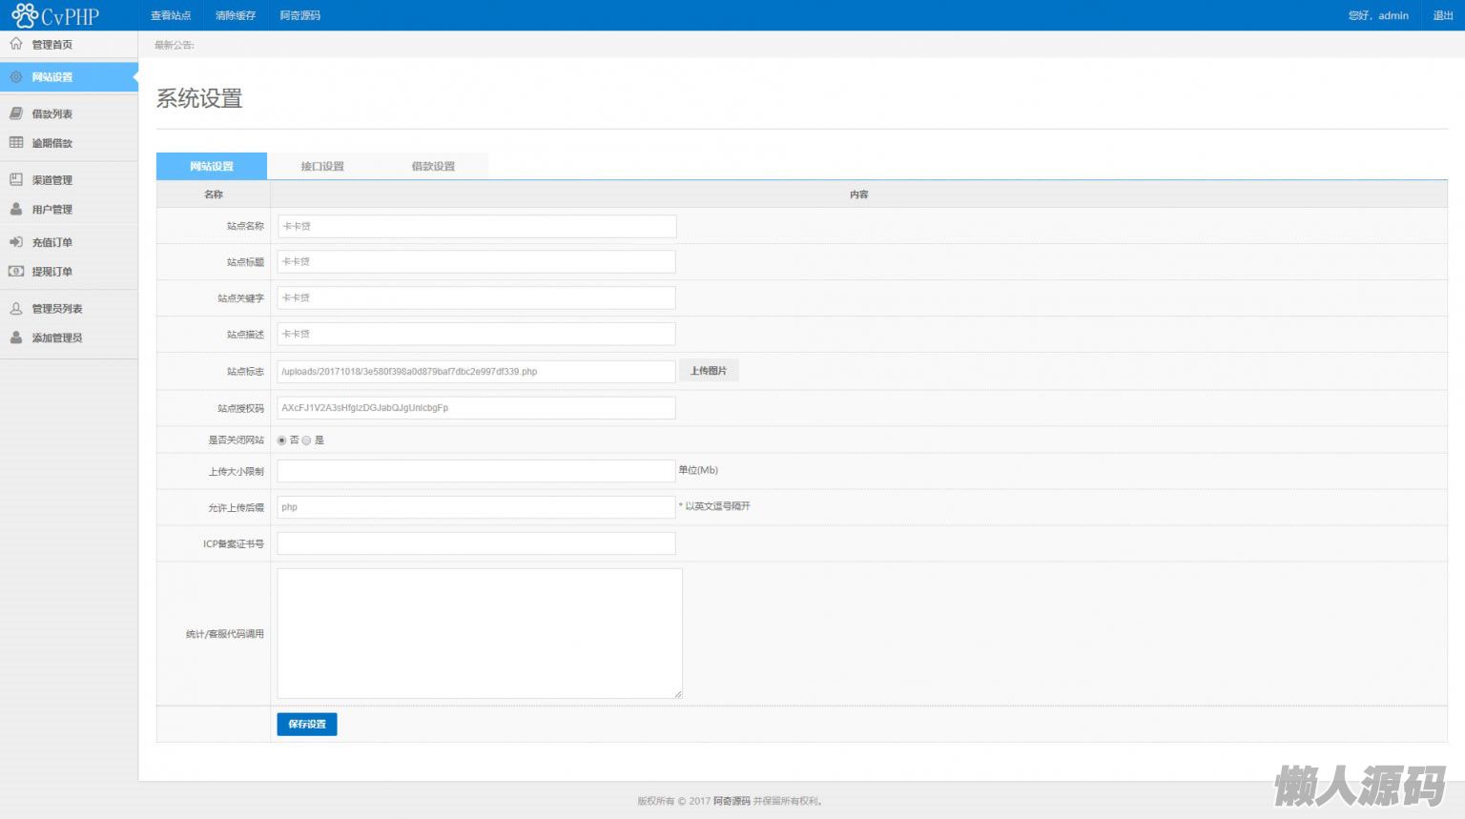
Task: Open the 借款设置 tab
Action: click(x=433, y=166)
